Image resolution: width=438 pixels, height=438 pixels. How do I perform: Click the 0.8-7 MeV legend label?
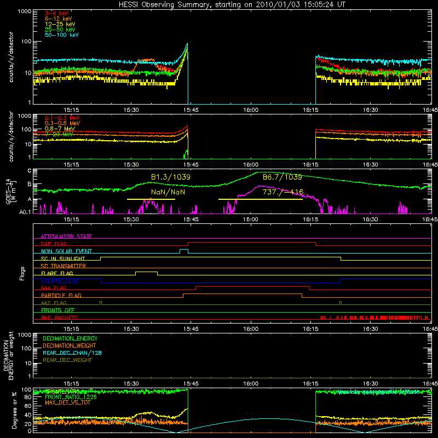[60, 129]
